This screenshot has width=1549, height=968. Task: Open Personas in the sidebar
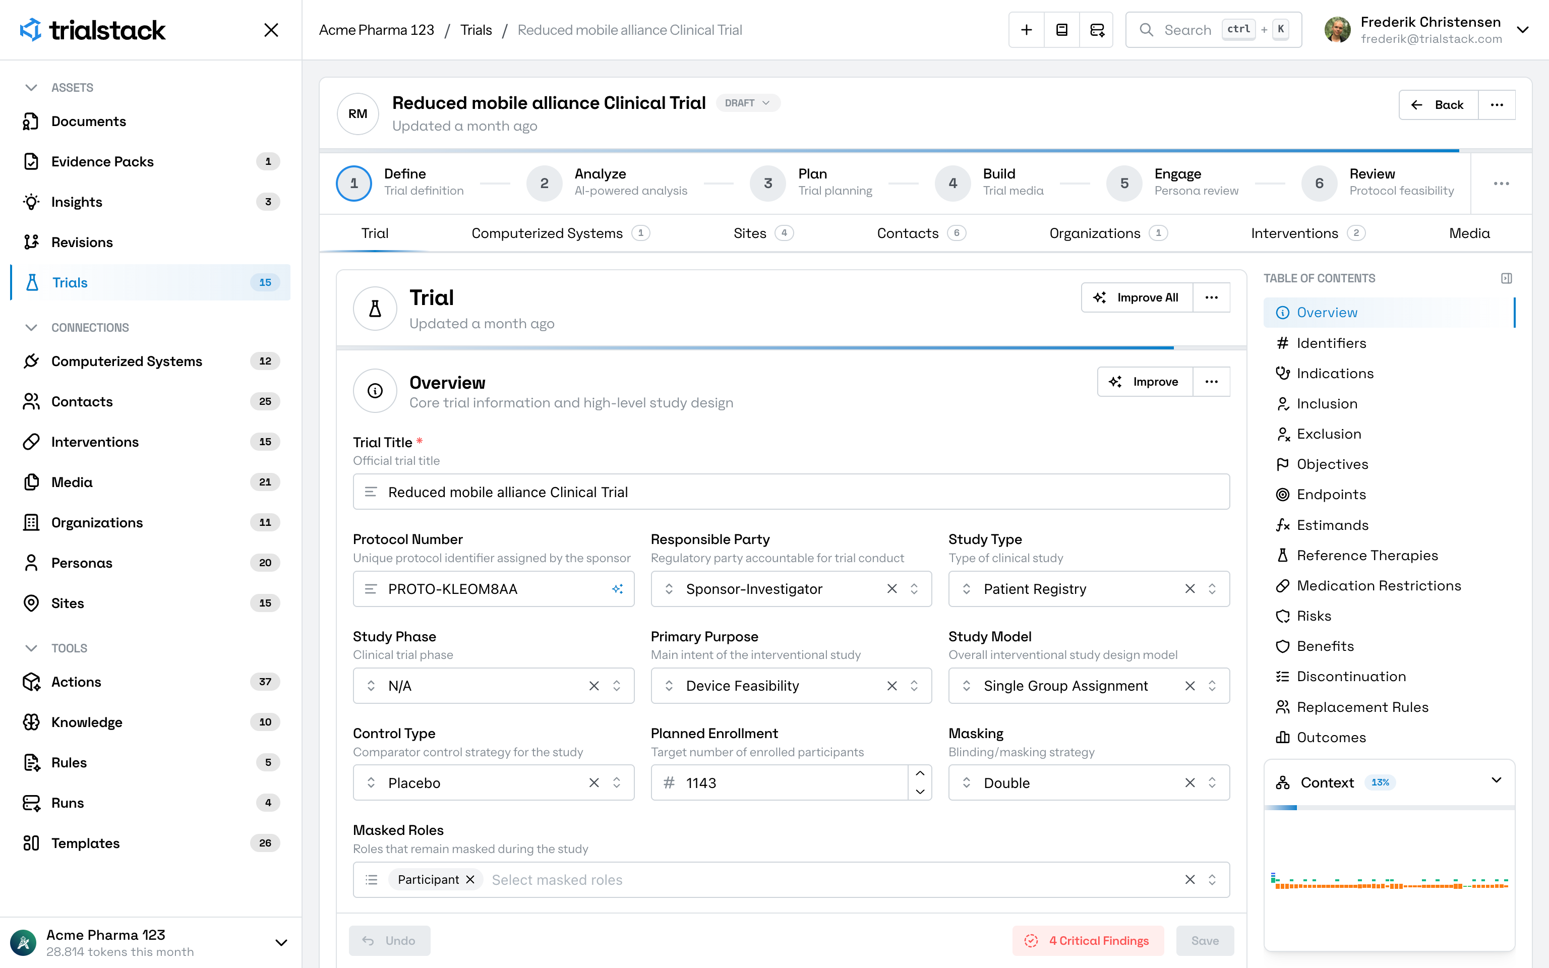[150, 563]
